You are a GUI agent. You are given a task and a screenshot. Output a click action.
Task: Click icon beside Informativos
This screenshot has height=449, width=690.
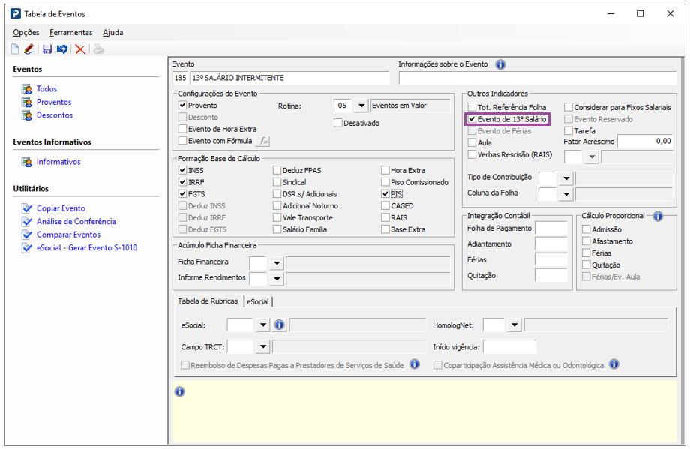click(x=27, y=162)
